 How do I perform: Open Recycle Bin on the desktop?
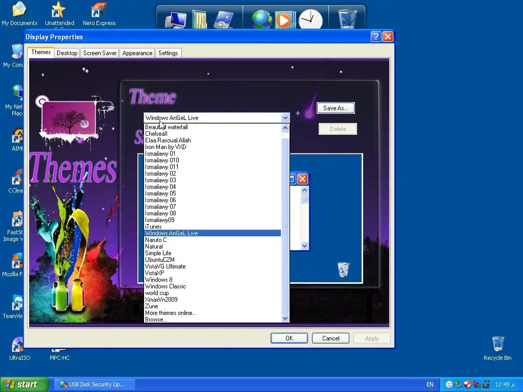[x=497, y=348]
